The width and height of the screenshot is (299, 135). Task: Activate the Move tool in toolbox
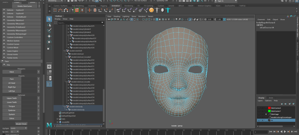[x=49, y=36]
